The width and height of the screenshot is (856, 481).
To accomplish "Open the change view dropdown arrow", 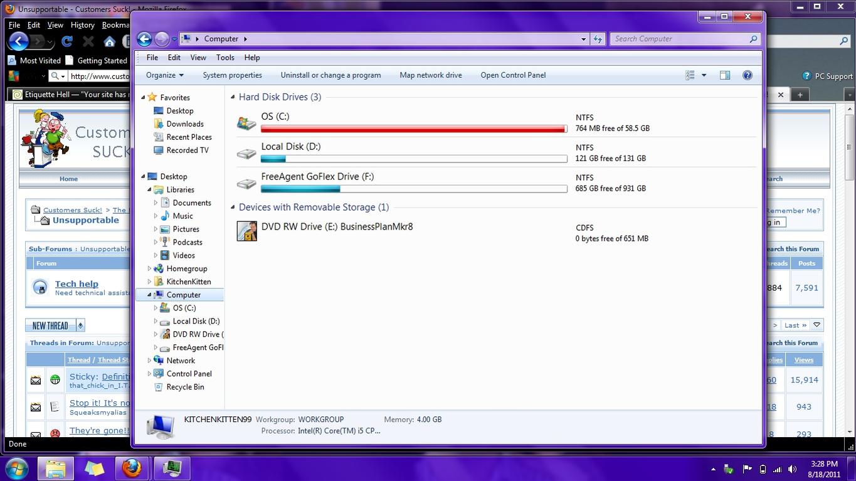I will (x=704, y=75).
